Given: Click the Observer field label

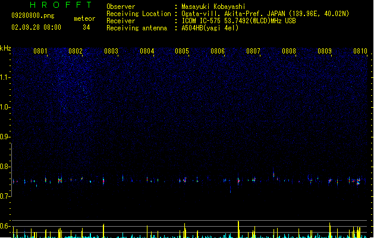Looking at the screenshot, I should tap(121, 7).
